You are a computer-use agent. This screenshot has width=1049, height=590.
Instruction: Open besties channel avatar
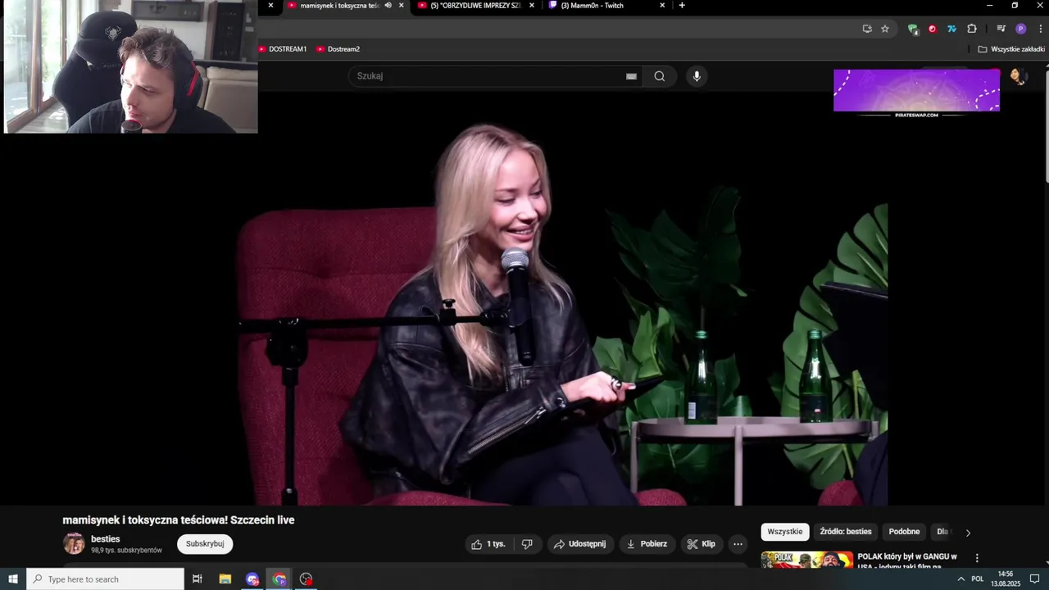click(x=74, y=544)
